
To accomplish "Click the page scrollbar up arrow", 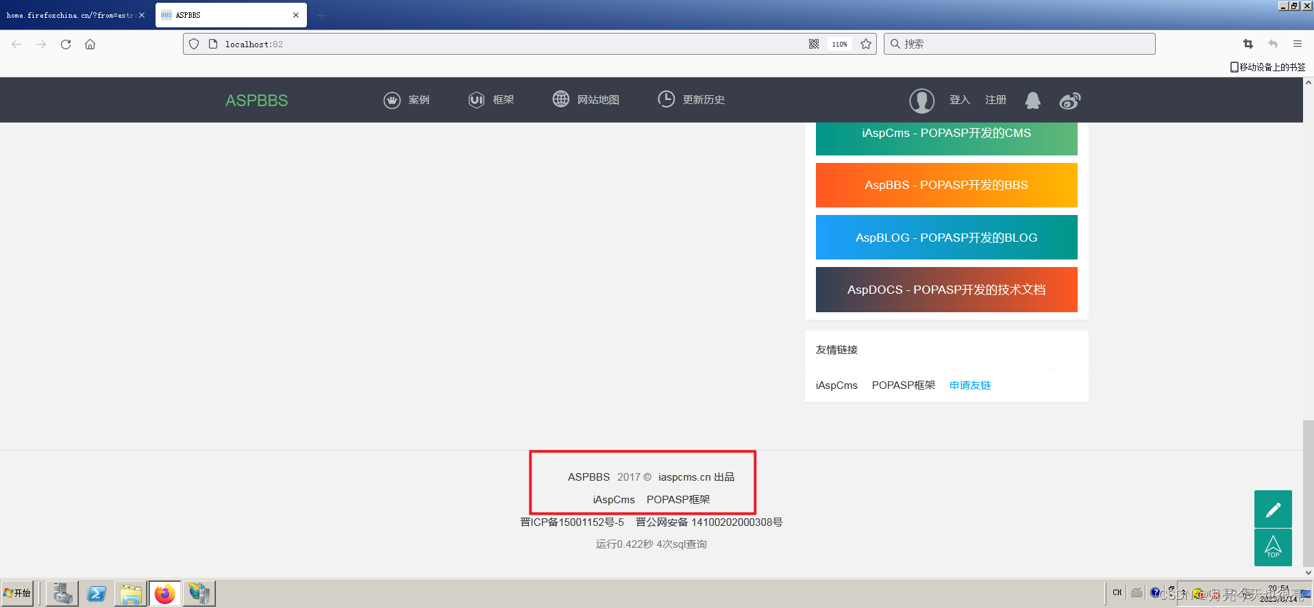I will pos(1309,83).
